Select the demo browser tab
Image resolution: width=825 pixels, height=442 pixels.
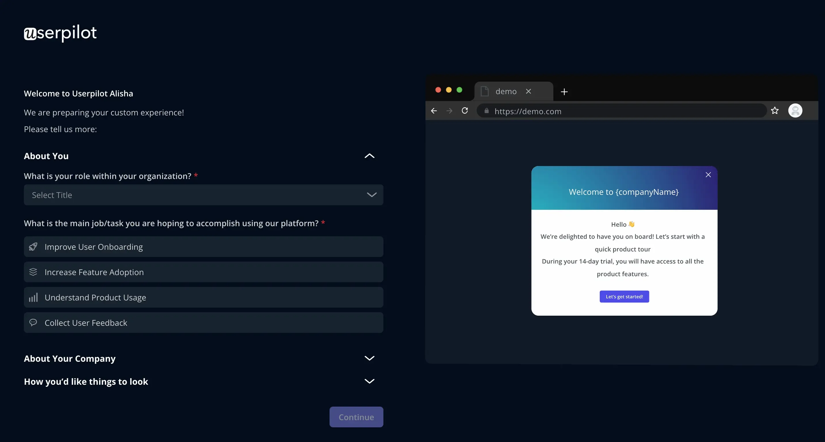[513, 92]
